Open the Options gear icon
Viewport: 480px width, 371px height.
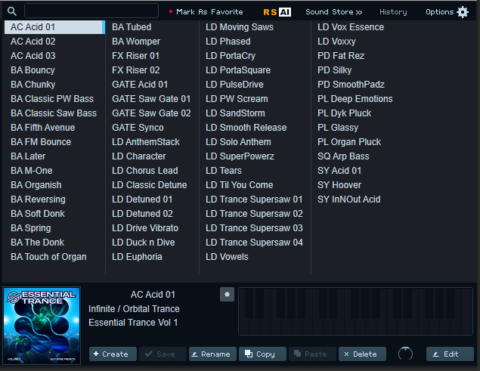[x=463, y=12]
